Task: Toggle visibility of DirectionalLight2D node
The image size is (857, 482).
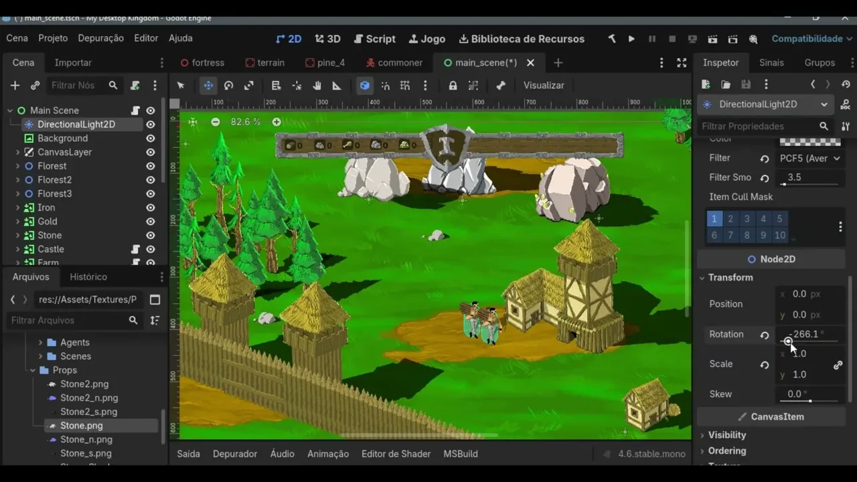Action: coord(151,125)
